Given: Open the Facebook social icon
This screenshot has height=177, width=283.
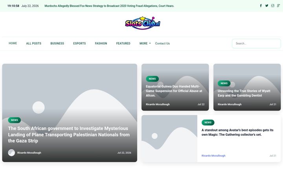Looking at the screenshot, I should [261, 6].
